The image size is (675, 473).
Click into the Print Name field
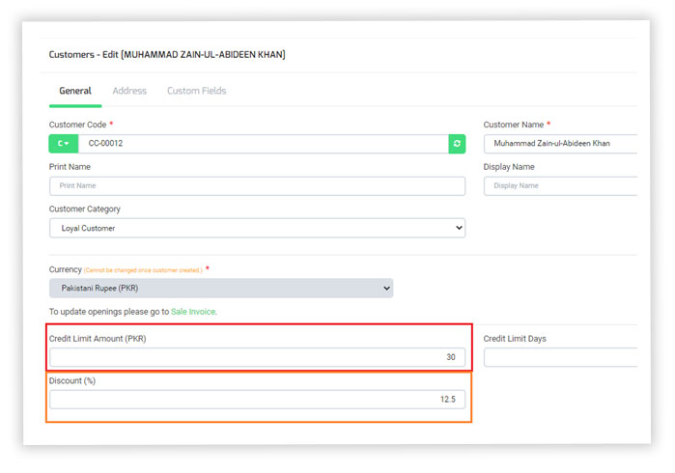tap(257, 185)
